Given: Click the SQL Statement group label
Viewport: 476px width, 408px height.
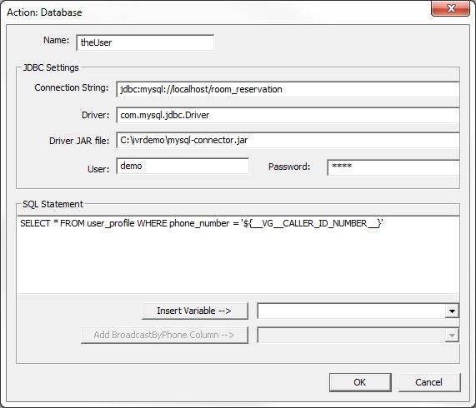Looking at the screenshot, I should [53, 204].
